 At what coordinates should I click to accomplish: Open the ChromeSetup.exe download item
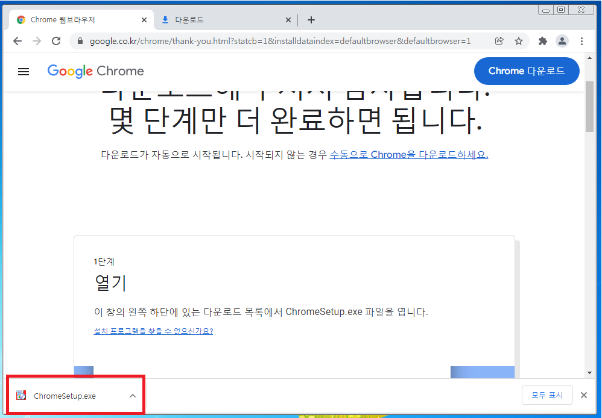[x=75, y=396]
